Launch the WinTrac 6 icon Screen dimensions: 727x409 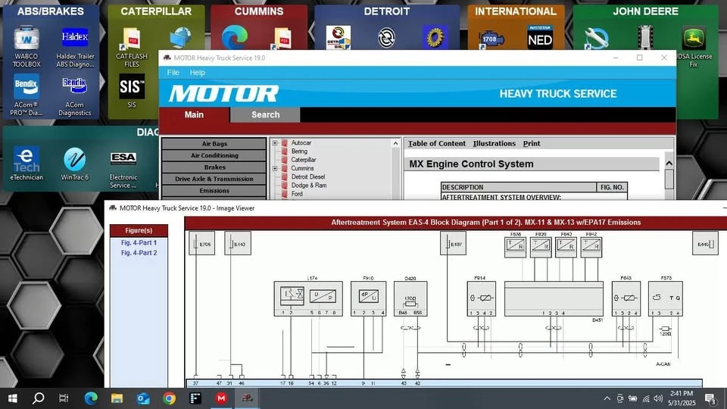[x=75, y=164]
